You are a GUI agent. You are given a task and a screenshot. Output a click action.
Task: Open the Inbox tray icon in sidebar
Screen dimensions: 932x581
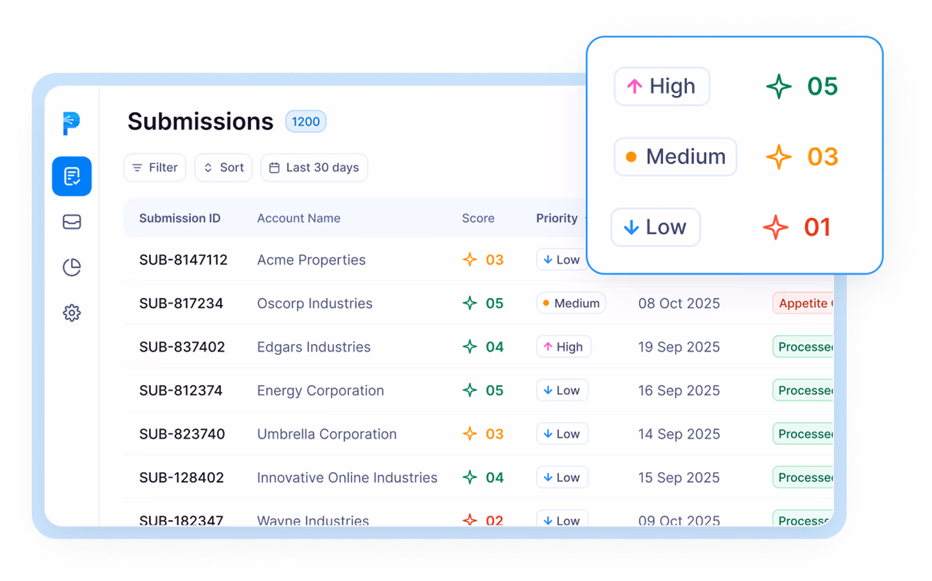(72, 222)
